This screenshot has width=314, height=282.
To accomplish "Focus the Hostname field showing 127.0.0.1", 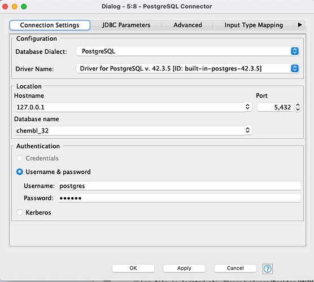I will pyautogui.click(x=130, y=107).
